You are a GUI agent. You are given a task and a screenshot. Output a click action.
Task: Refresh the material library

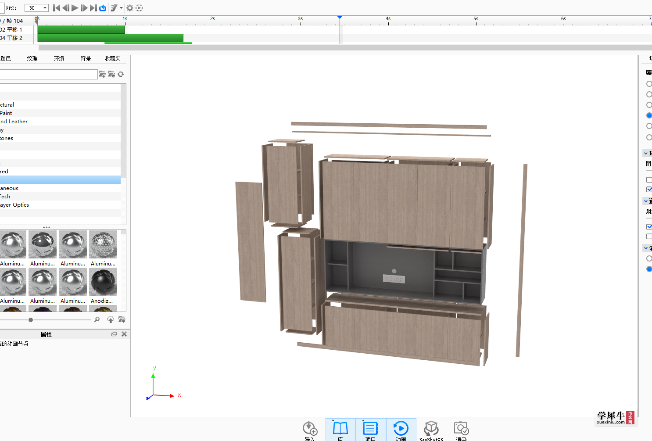pyautogui.click(x=121, y=74)
